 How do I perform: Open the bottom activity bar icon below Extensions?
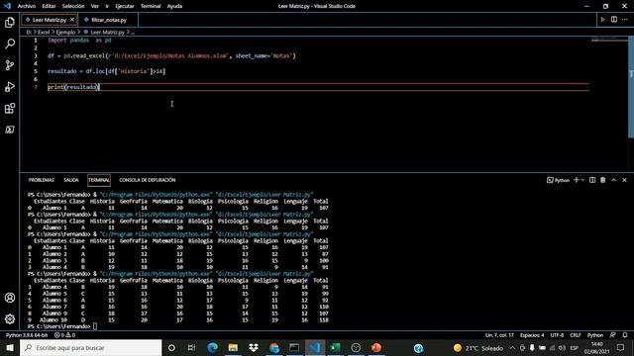click(x=10, y=130)
